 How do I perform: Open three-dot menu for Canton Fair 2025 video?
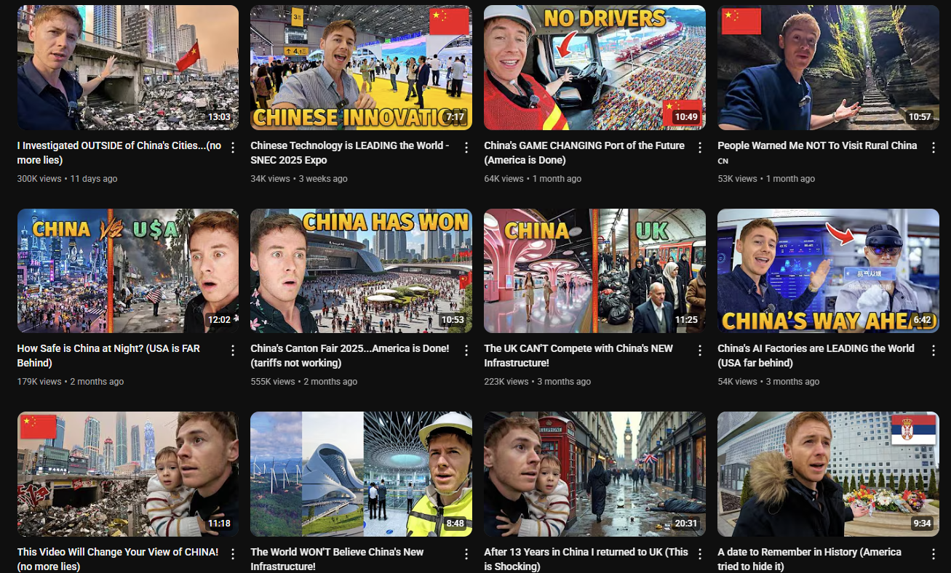[x=466, y=350]
